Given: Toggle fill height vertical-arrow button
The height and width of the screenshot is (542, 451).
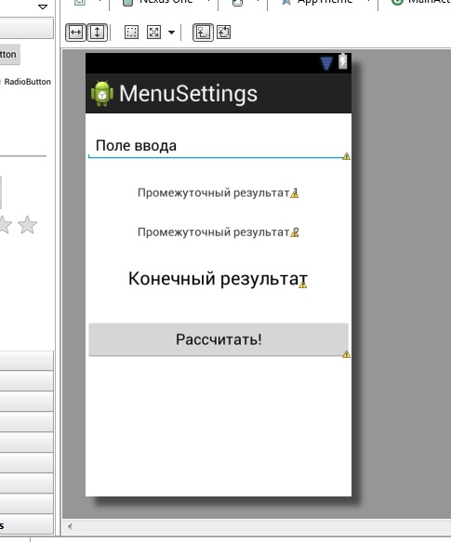Looking at the screenshot, I should 97,33.
